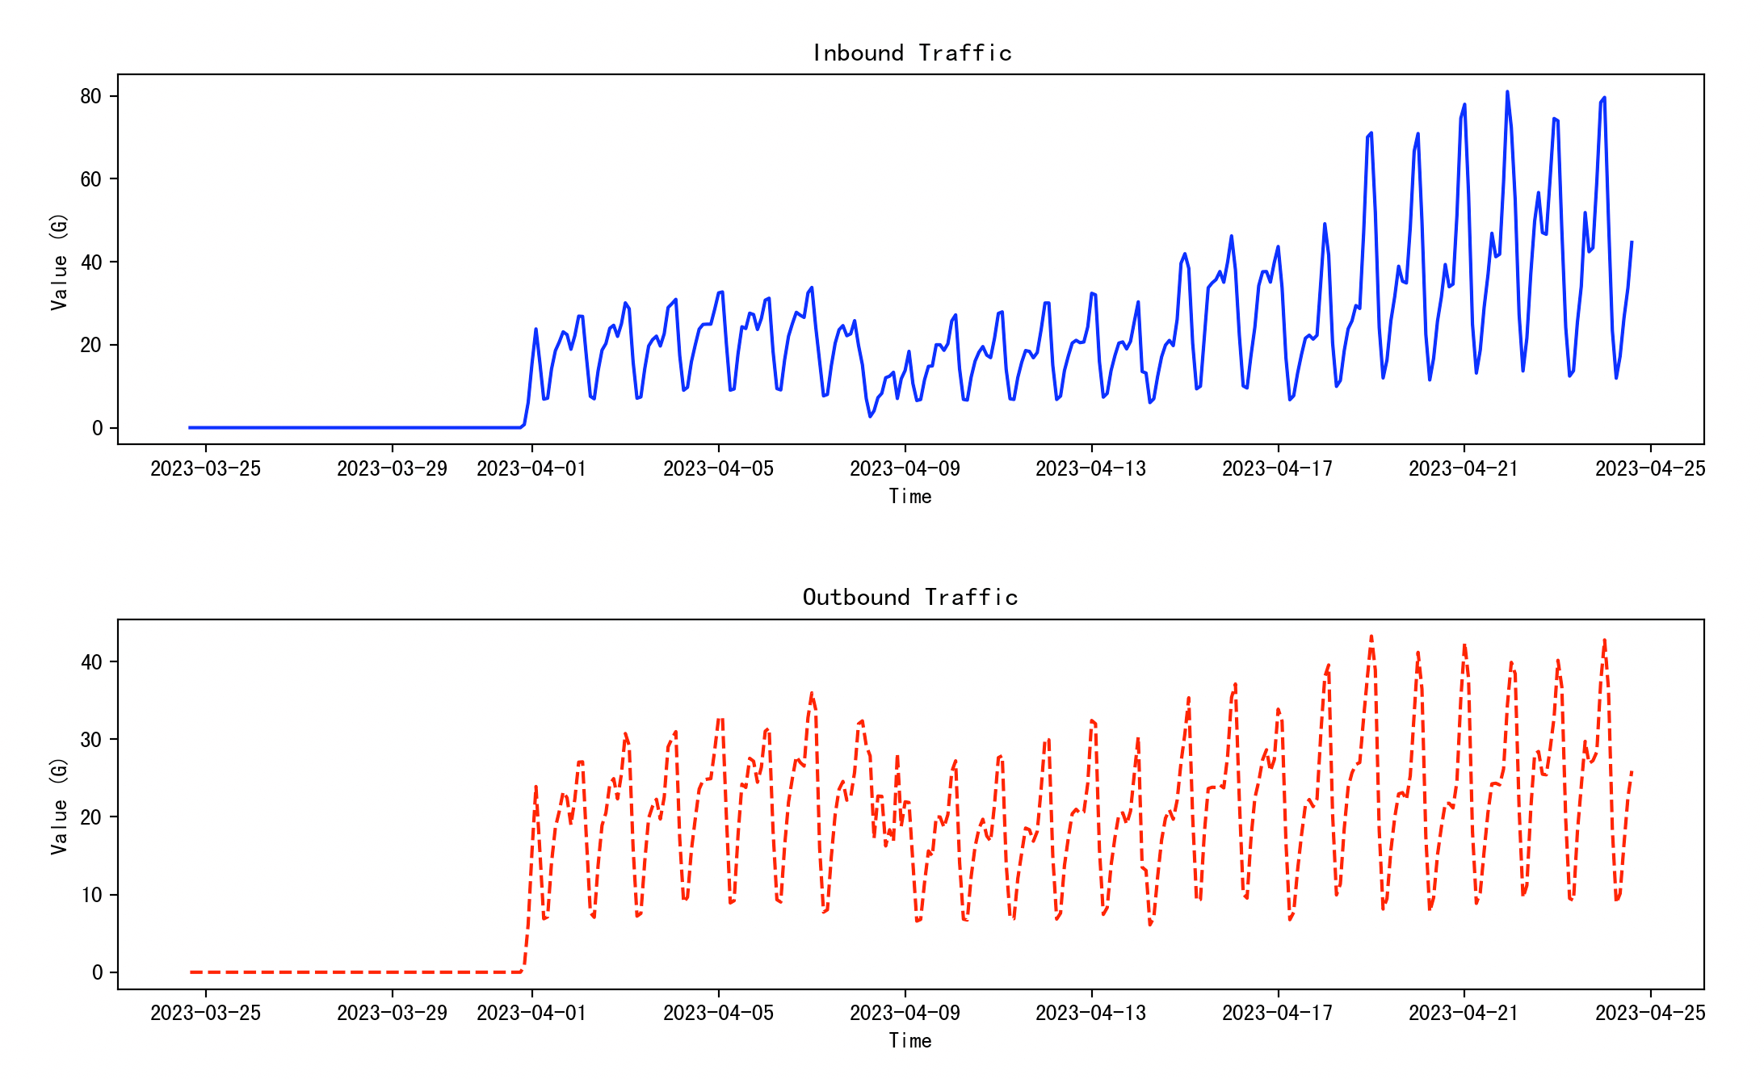Click Outbound x-axis tick 2023-04-13

coord(1091,1014)
